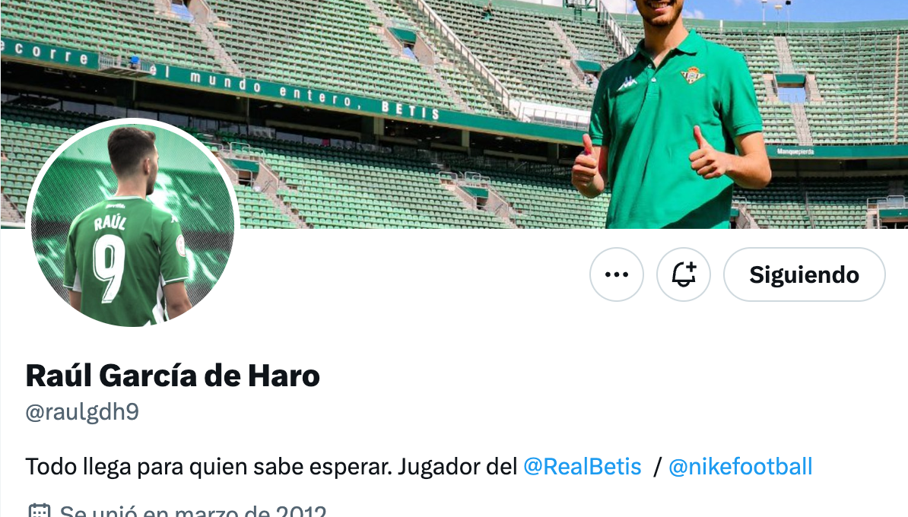This screenshot has height=517, width=908.
Task: Click the 'Se unió en marzo' join text
Action: pyautogui.click(x=193, y=512)
